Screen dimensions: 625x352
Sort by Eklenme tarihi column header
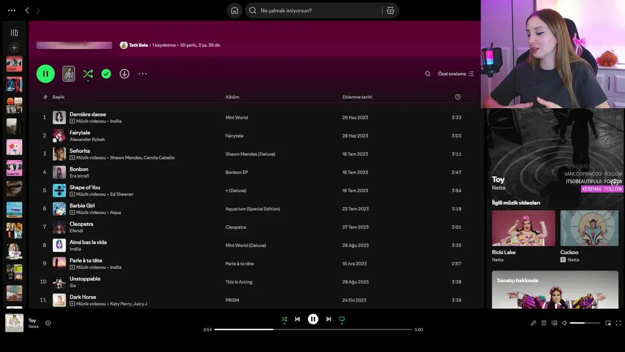tap(357, 97)
